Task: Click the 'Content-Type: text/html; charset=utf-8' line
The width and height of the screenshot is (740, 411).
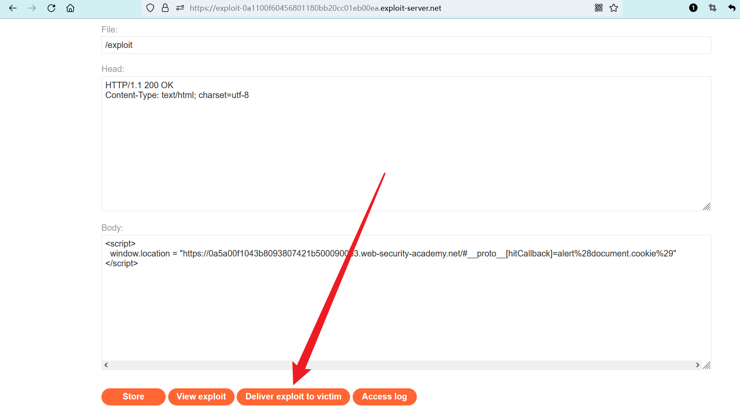Action: coord(177,95)
